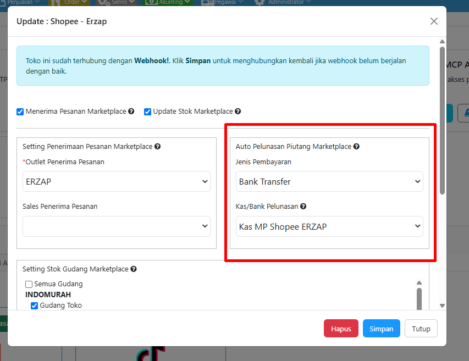Open Pegawai menu in background navbar
The width and height of the screenshot is (469, 361).
point(222,2)
